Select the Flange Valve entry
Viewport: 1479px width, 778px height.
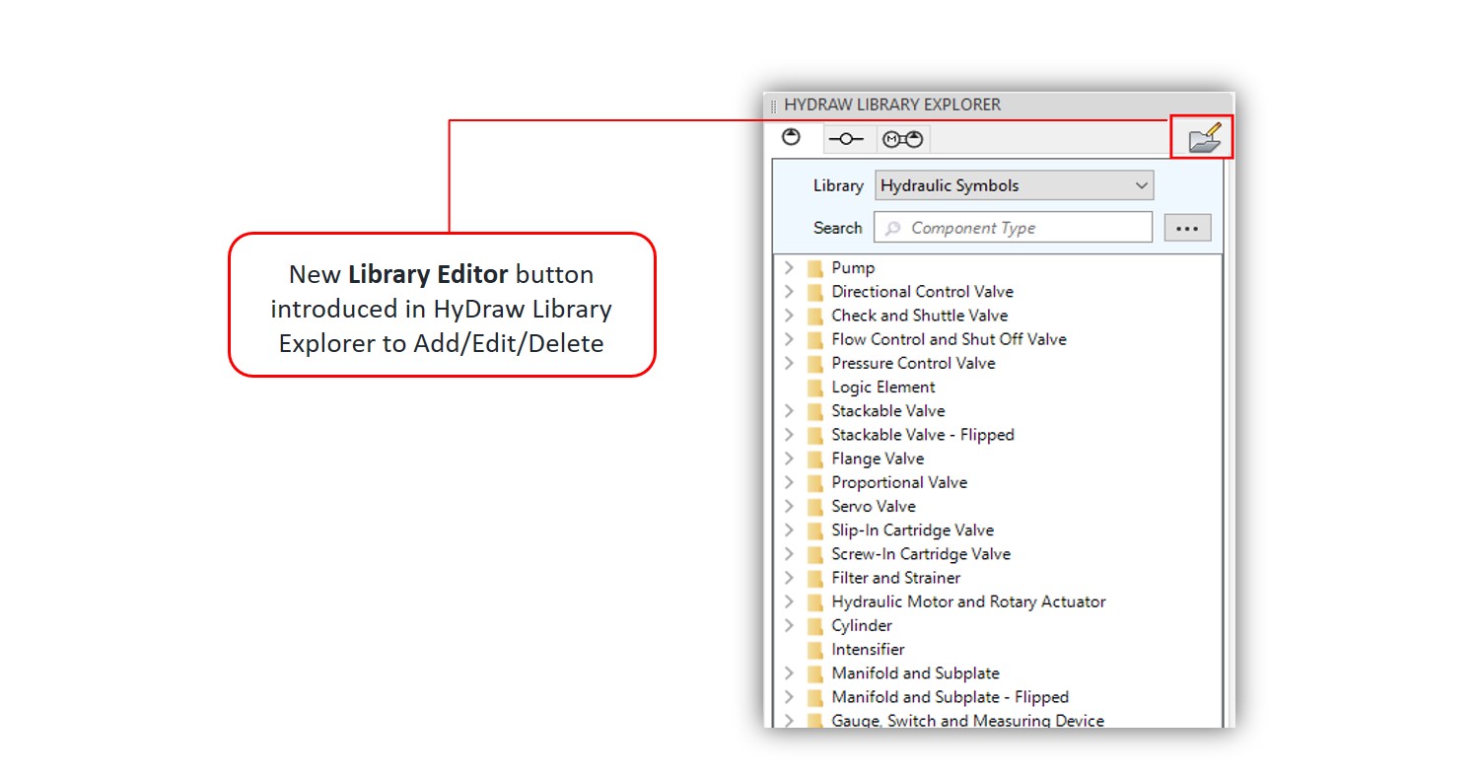[878, 459]
